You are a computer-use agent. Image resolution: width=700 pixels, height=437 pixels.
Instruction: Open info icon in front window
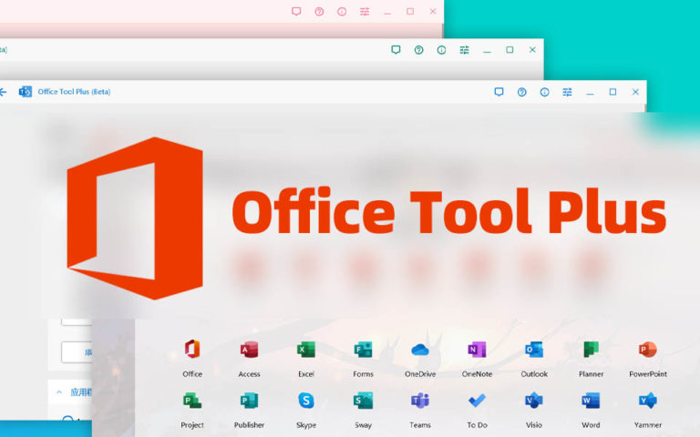point(545,92)
